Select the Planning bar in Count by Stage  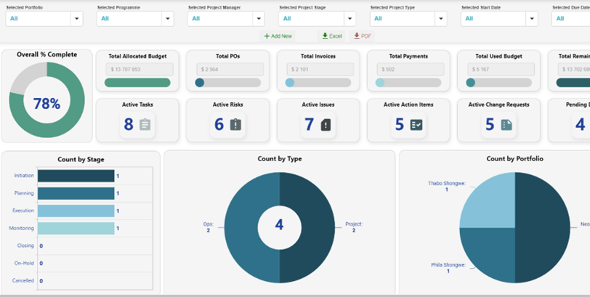[x=76, y=193]
